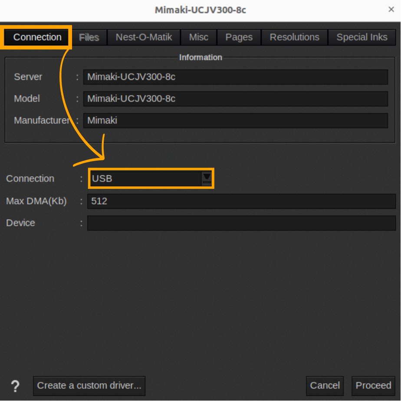Switch to the Connection tab
The width and height of the screenshot is (401, 401).
(x=37, y=37)
